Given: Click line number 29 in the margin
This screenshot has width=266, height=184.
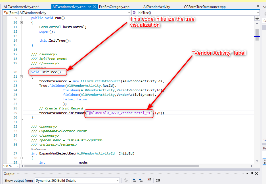Looking at the screenshot, I should [15, 113].
